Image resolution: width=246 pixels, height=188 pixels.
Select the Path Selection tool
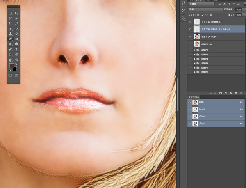[10, 55]
